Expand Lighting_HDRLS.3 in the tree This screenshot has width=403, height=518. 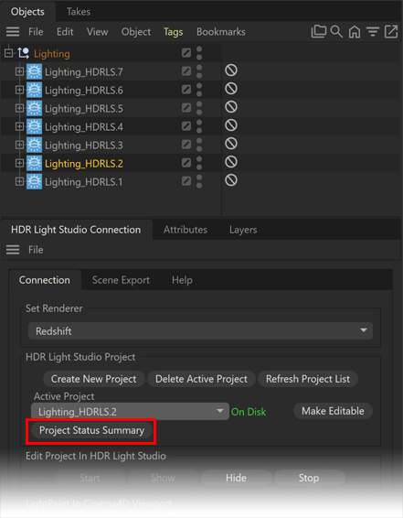coord(19,145)
